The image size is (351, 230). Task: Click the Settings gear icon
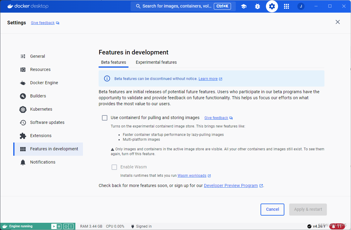click(272, 6)
